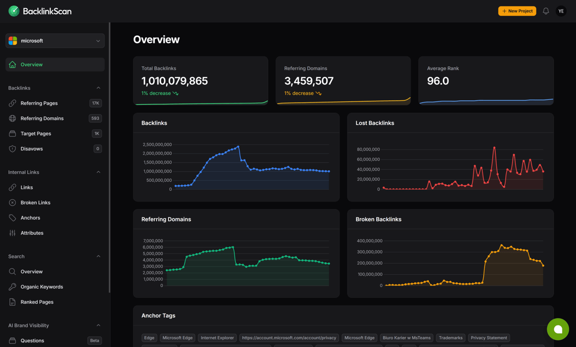Image resolution: width=576 pixels, height=347 pixels.
Task: Open the YE user avatar menu
Action: 561,11
